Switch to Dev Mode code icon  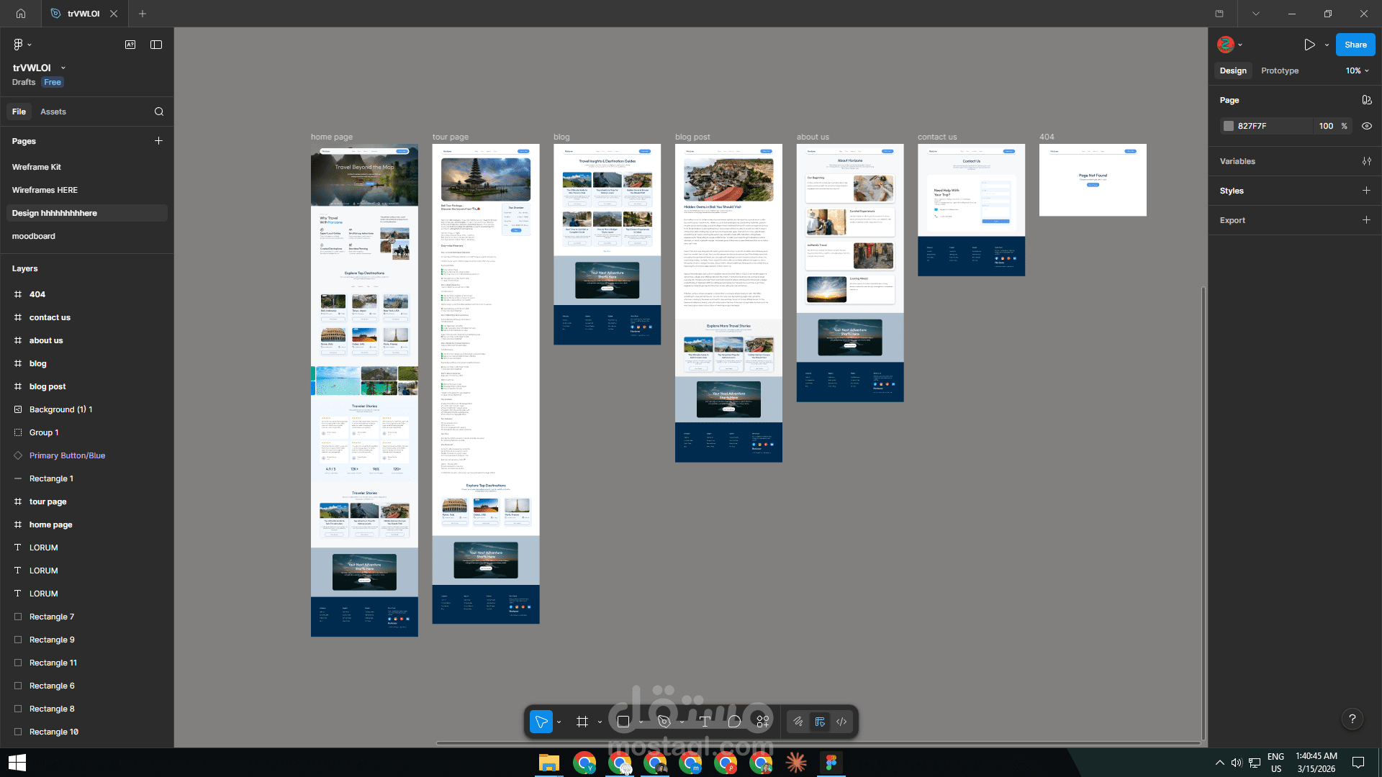pyautogui.click(x=841, y=722)
